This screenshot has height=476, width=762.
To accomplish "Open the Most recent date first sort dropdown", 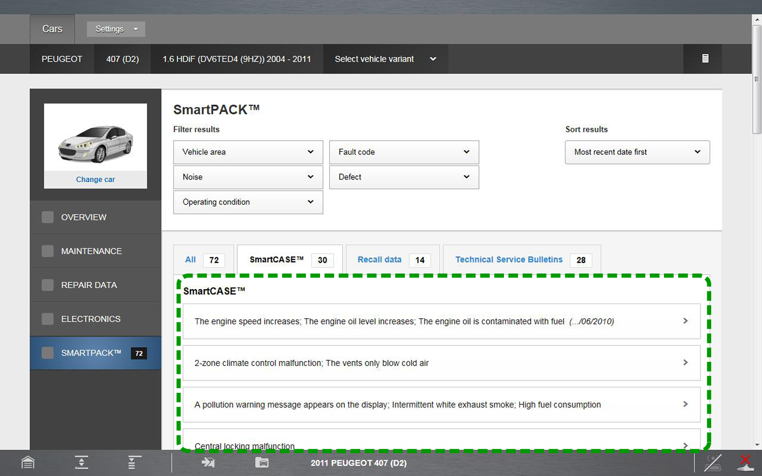I will click(637, 152).
